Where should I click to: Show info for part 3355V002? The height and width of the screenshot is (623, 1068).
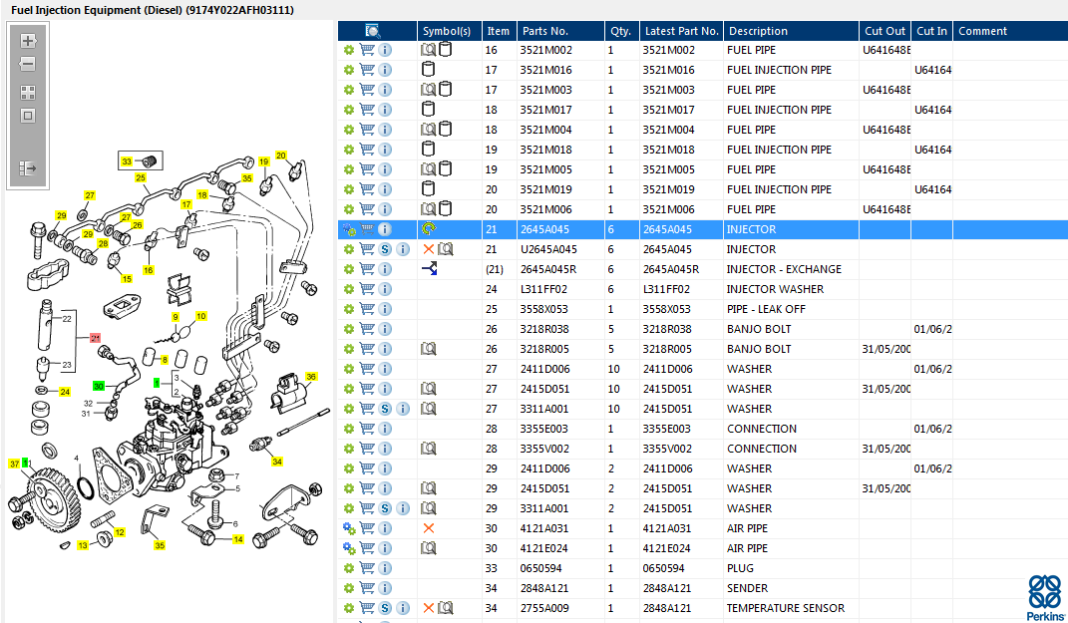pos(385,449)
